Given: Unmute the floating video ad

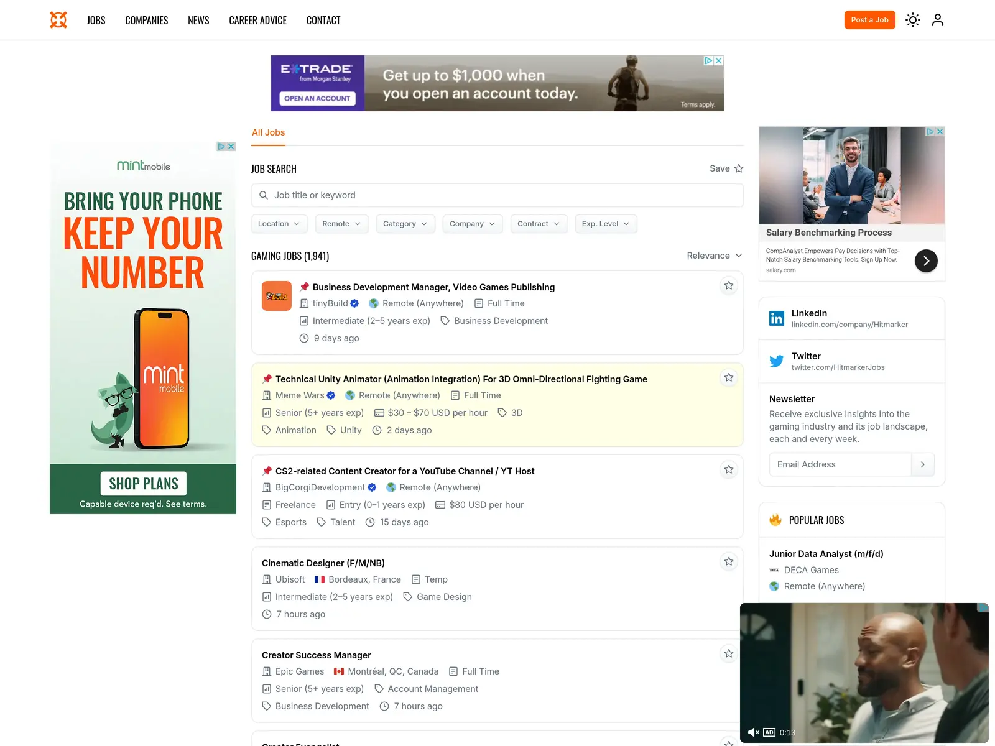Looking at the screenshot, I should pyautogui.click(x=753, y=732).
